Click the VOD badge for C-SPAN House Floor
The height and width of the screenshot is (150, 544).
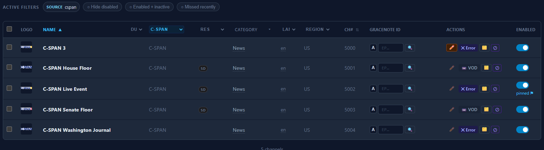(469, 68)
